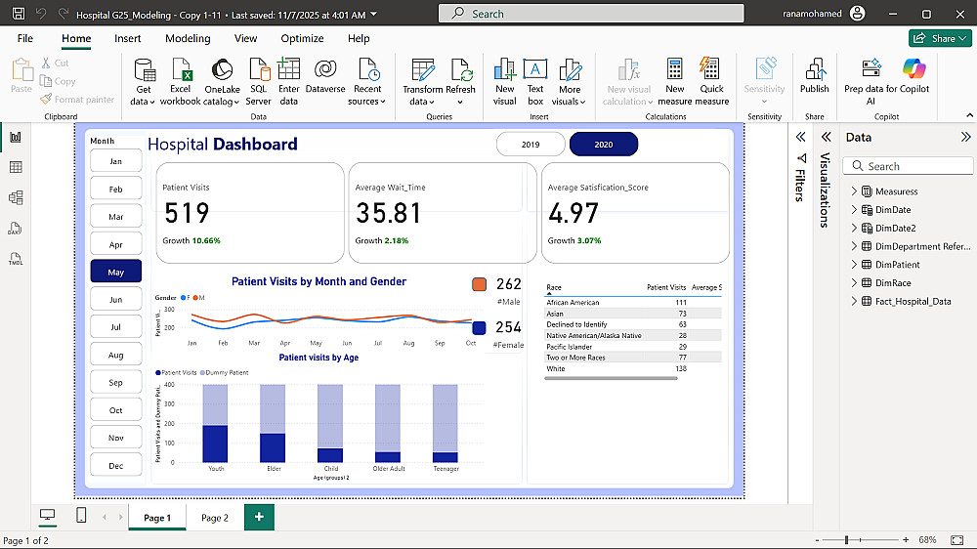
Task: Expand the Fact_Hospital_Data table
Action: pos(854,302)
